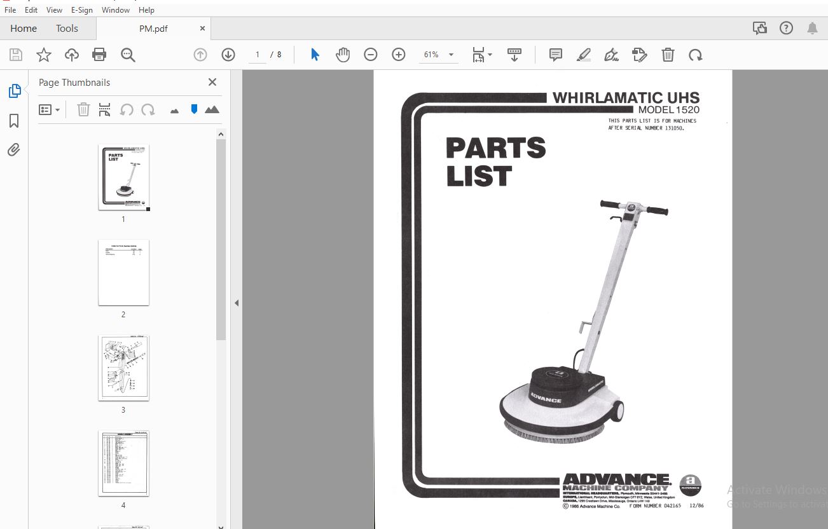
Task: Open the View menu
Action: [x=54, y=10]
